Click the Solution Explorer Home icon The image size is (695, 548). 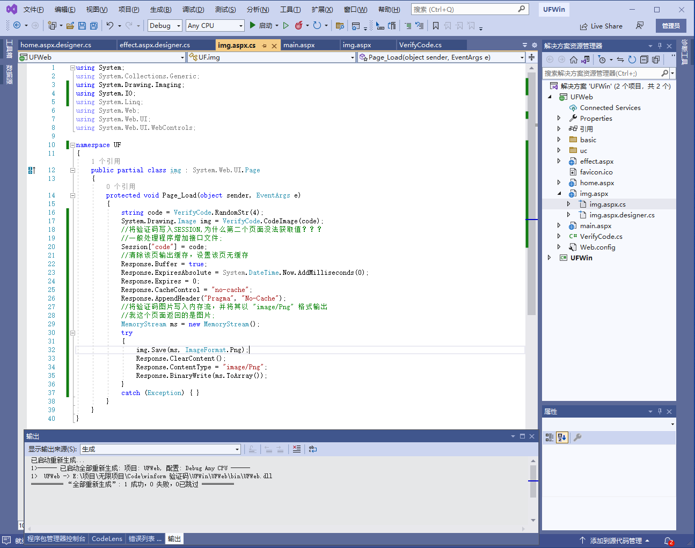point(574,60)
